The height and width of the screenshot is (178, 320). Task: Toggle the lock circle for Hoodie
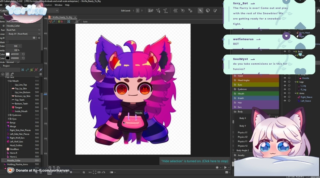289,78
